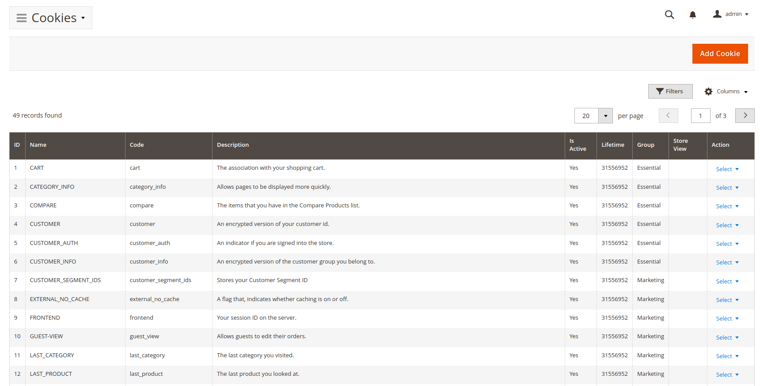This screenshot has height=386, width=760.
Task: Sort the grid by Name column header
Action: pyautogui.click(x=38, y=145)
